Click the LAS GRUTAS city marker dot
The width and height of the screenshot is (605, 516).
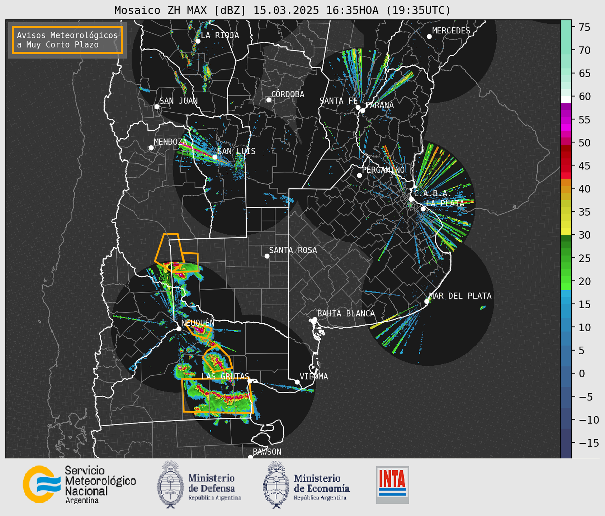pos(250,381)
